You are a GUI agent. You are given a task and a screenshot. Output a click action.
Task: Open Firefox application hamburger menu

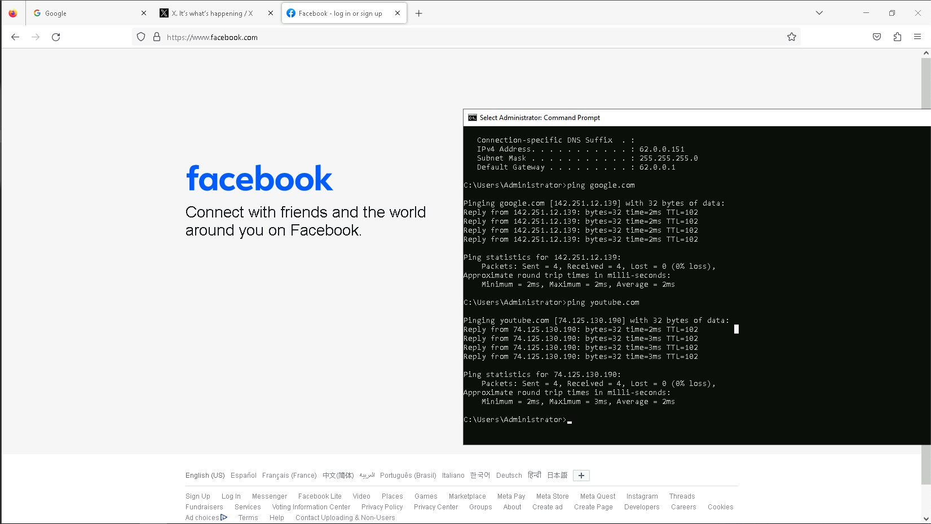pos(917,37)
